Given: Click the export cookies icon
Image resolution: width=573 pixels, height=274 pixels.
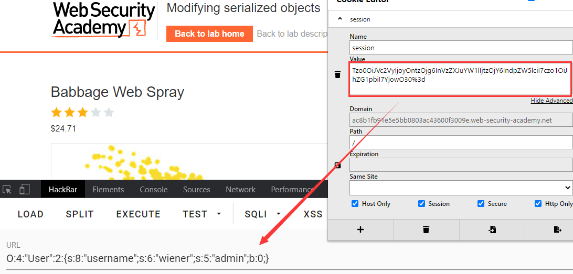Looking at the screenshot, I should [x=557, y=229].
